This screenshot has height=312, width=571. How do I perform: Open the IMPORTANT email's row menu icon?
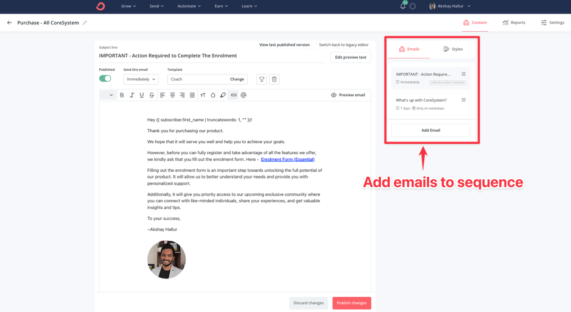click(x=464, y=74)
